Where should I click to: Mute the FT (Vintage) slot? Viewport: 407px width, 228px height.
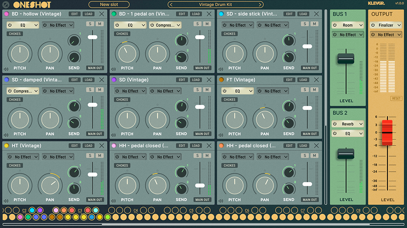pyautogui.click(x=315, y=90)
